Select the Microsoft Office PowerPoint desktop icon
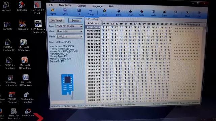The height and width of the screenshot is (121, 216). tap(25, 63)
